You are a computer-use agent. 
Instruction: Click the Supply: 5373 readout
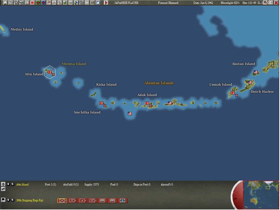tap(91, 184)
